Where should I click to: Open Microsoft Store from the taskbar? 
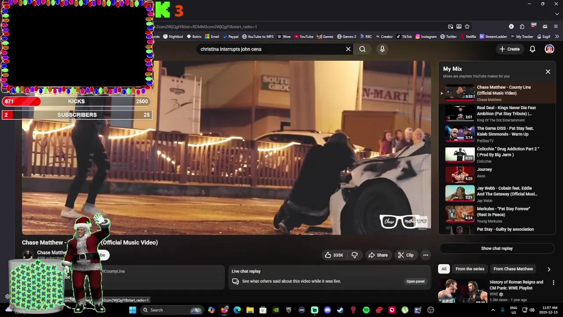[263, 310]
